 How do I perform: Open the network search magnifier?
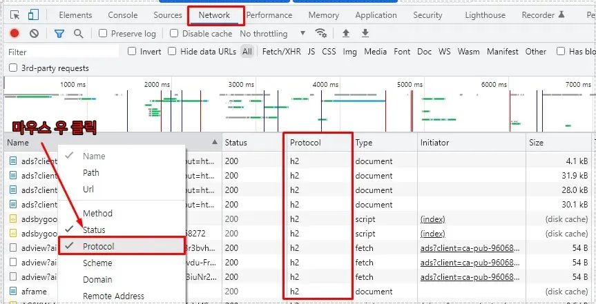[x=78, y=33]
